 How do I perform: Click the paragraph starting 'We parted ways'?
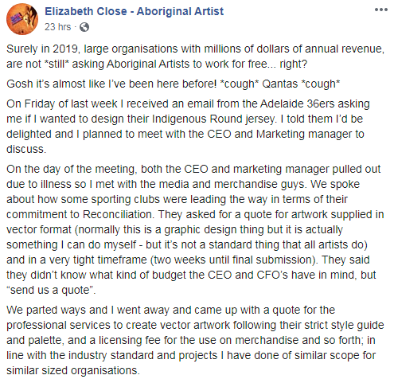[195, 340]
